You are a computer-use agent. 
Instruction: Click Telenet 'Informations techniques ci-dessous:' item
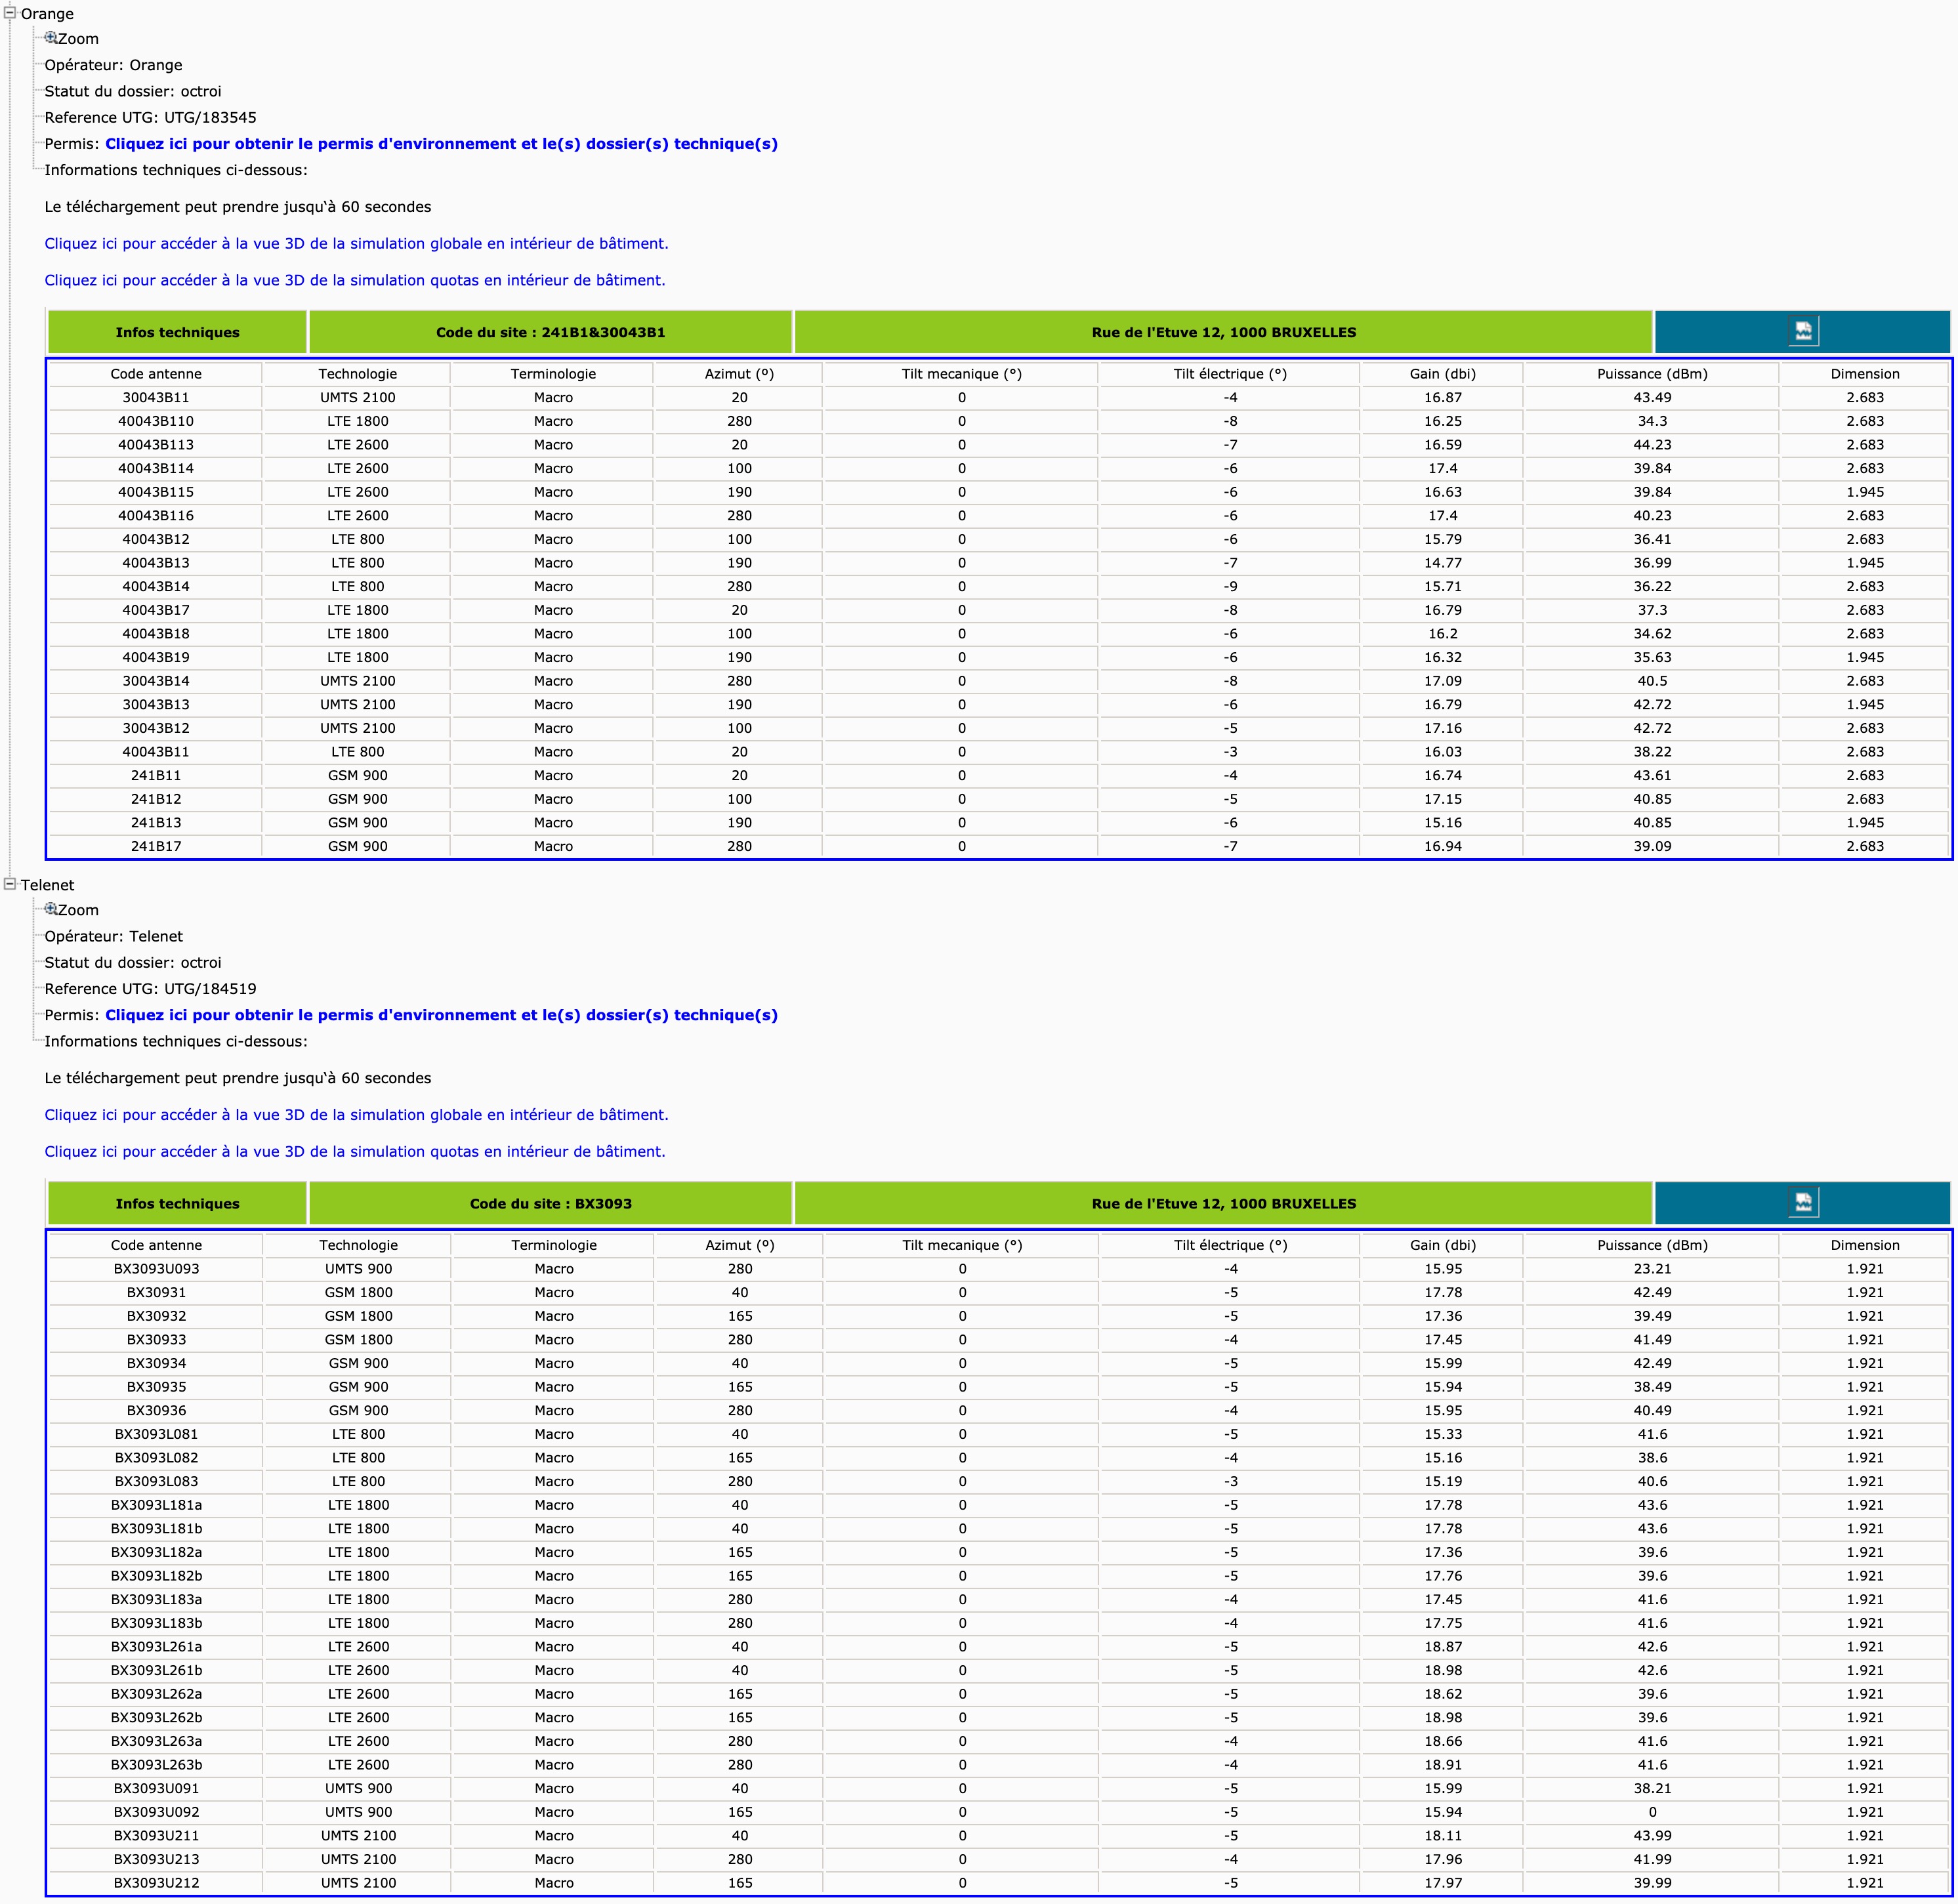pos(176,1041)
